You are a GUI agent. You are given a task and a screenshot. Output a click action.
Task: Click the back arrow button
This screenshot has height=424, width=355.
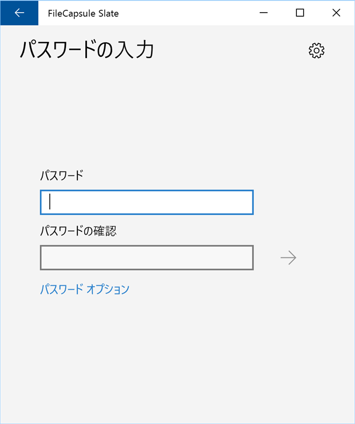(x=19, y=13)
